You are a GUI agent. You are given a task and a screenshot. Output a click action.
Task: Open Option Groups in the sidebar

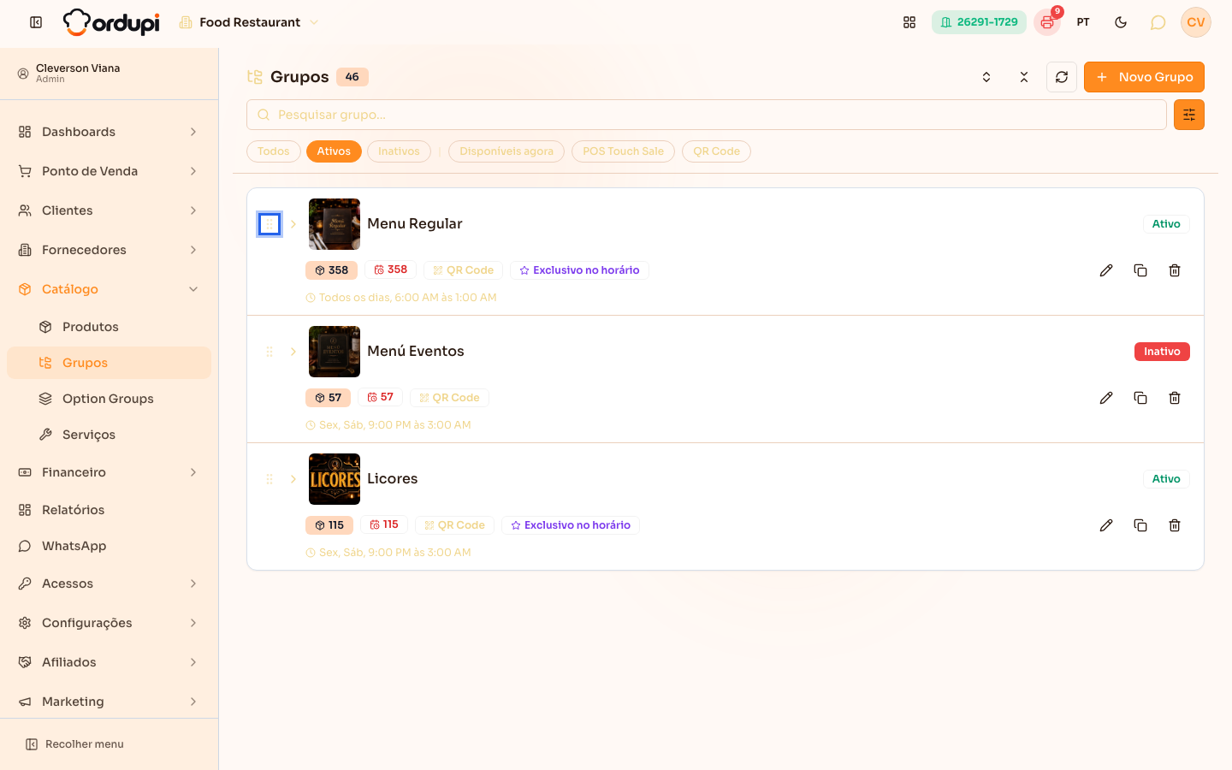tap(109, 399)
